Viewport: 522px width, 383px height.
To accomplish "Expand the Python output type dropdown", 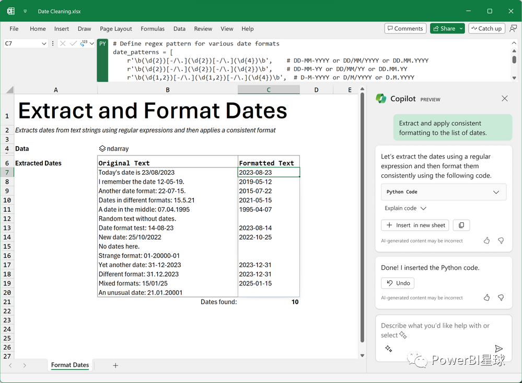I will (x=92, y=43).
